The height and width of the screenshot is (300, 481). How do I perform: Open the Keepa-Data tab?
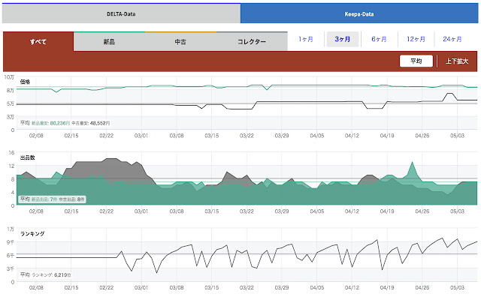pyautogui.click(x=360, y=13)
